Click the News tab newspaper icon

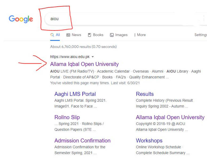point(68,35)
